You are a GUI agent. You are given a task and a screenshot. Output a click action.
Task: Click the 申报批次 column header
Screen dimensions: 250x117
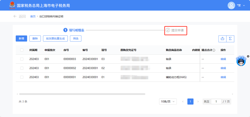[x=50, y=50]
